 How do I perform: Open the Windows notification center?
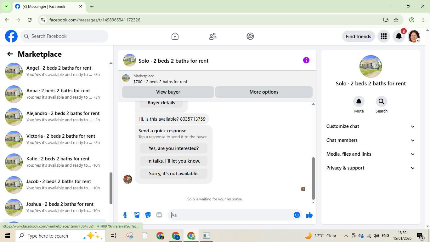click(x=420, y=236)
